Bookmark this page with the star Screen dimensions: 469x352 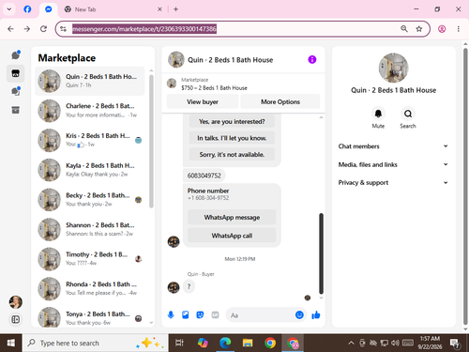click(419, 29)
